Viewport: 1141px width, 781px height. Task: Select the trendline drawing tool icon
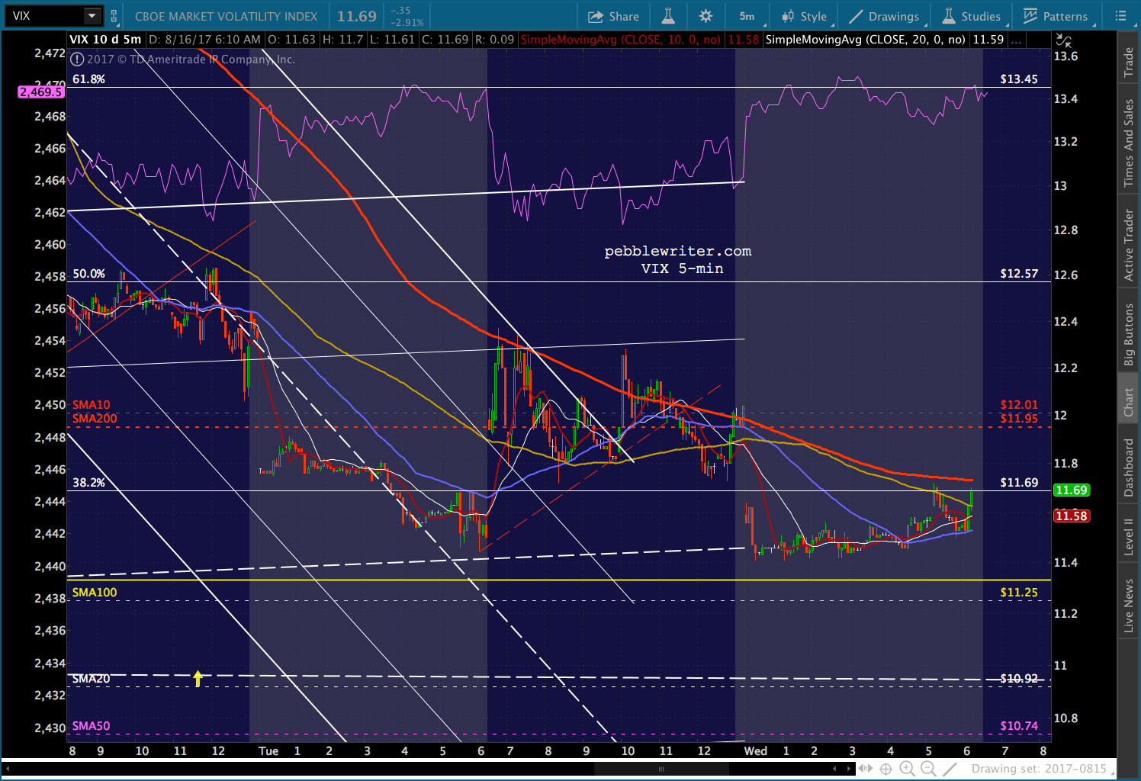(x=950, y=769)
